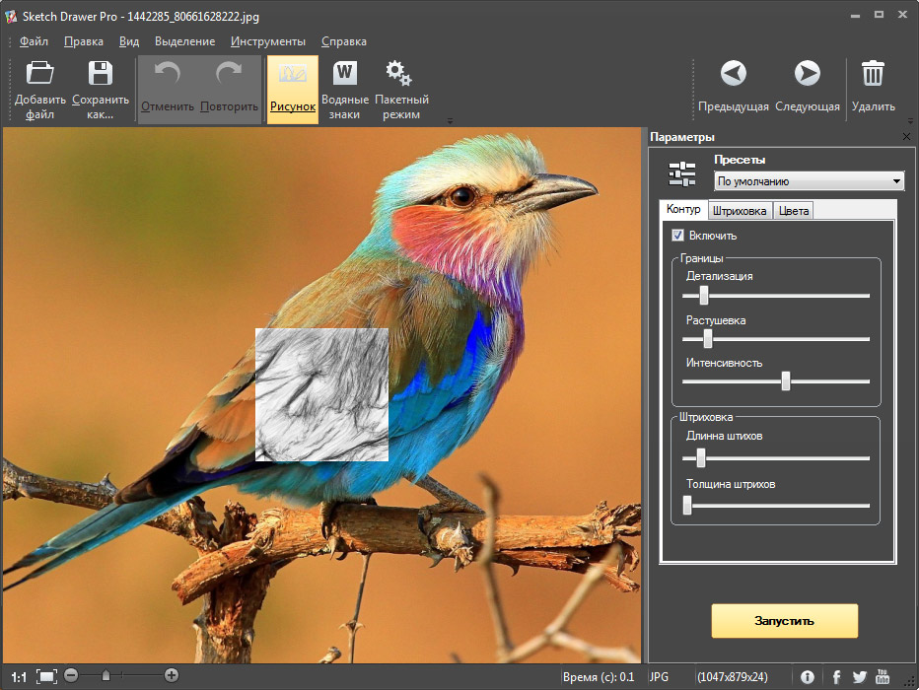Click the zoom-in plus button
This screenshot has height=690, width=919.
[172, 676]
